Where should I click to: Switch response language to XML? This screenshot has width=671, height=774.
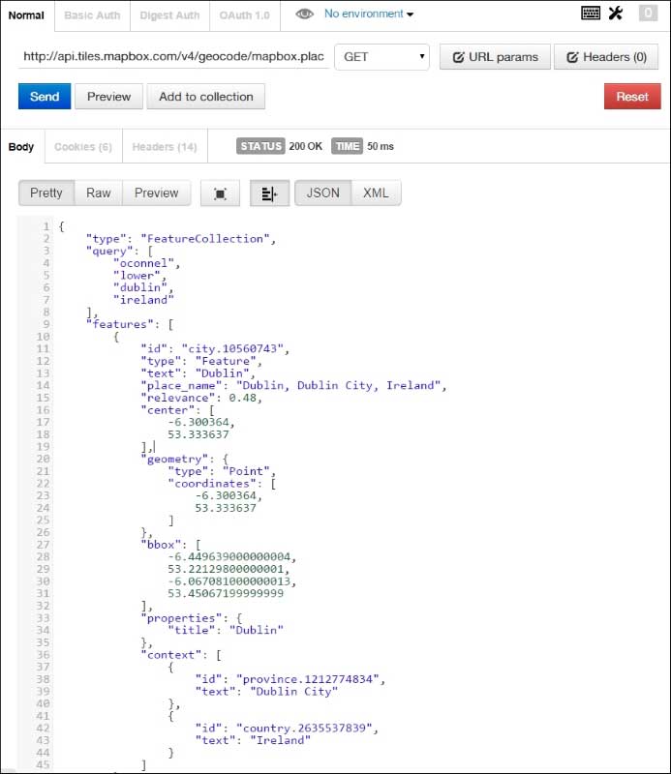(x=376, y=193)
